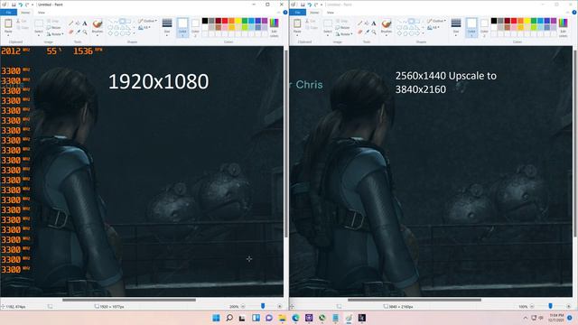Open File Explorer from the taskbar
Screen dimensions: 578x325
tap(283, 318)
